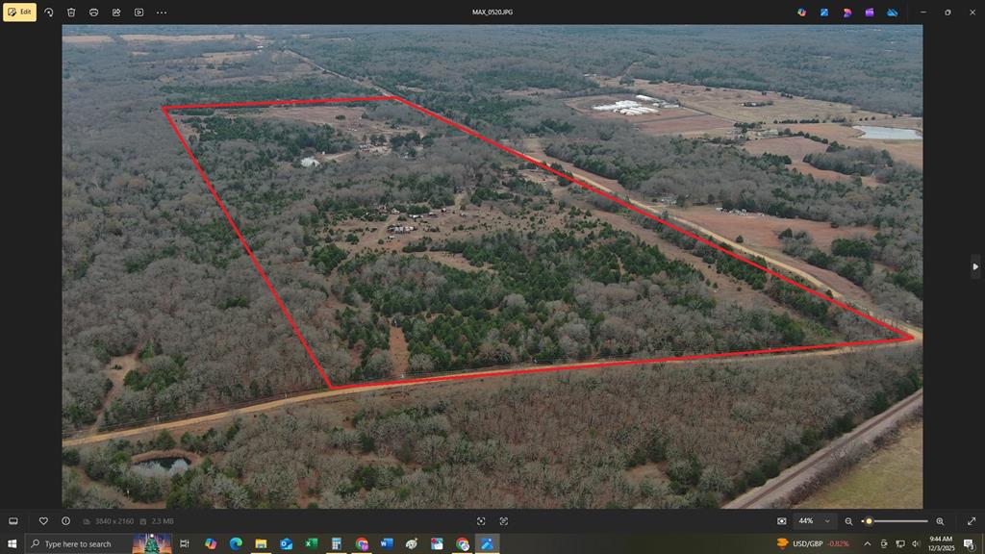Click the fit-to-window icon
Image resolution: width=985 pixels, height=554 pixels.
(x=781, y=521)
